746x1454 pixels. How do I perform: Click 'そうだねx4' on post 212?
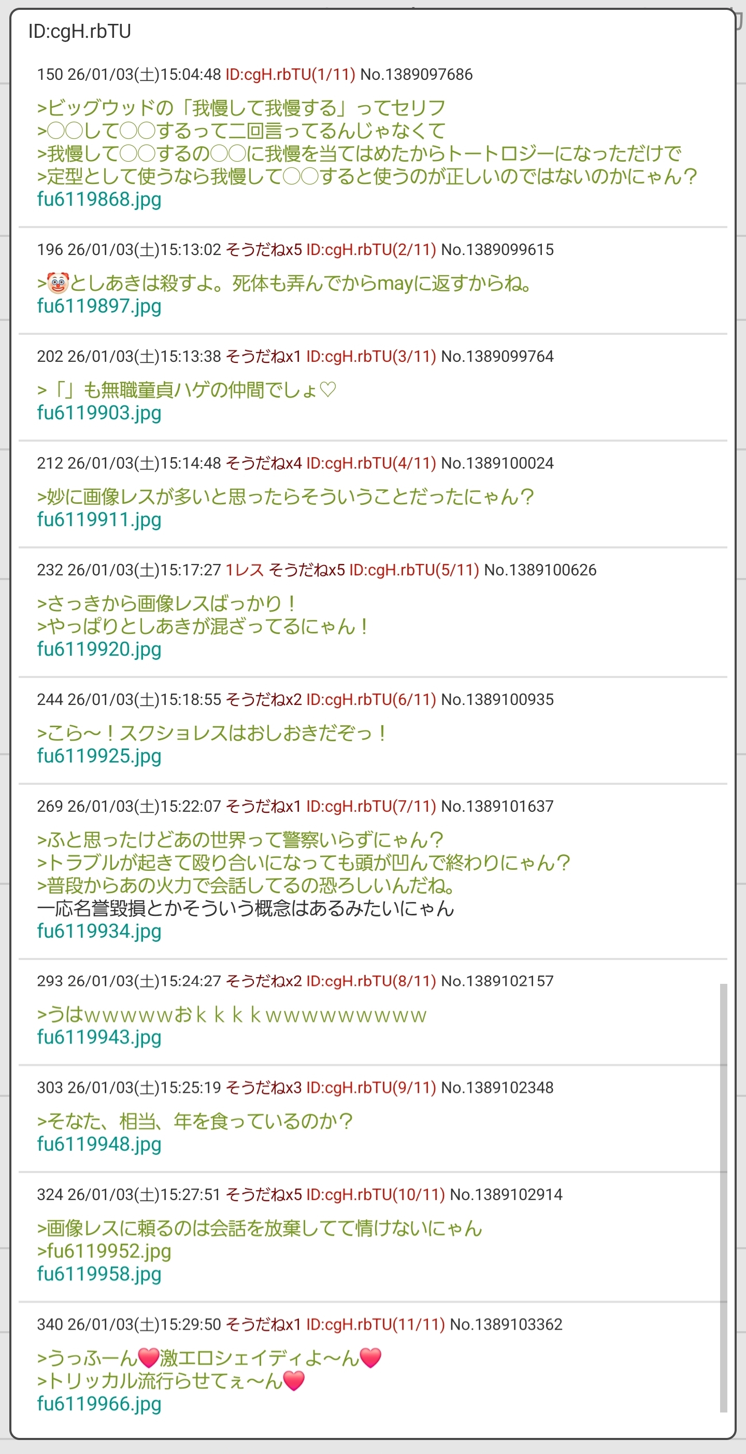(264, 463)
